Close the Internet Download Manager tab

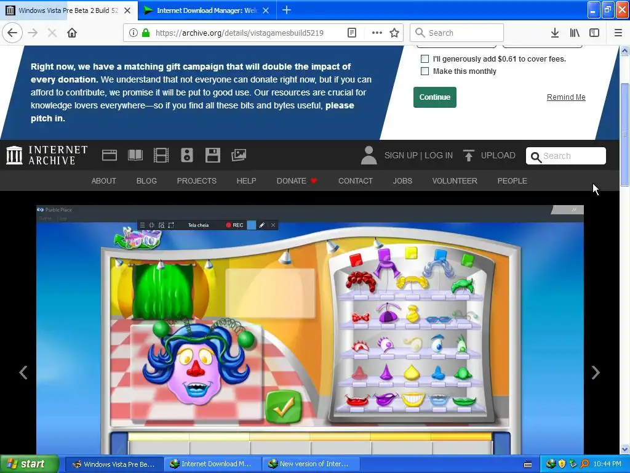(x=266, y=10)
